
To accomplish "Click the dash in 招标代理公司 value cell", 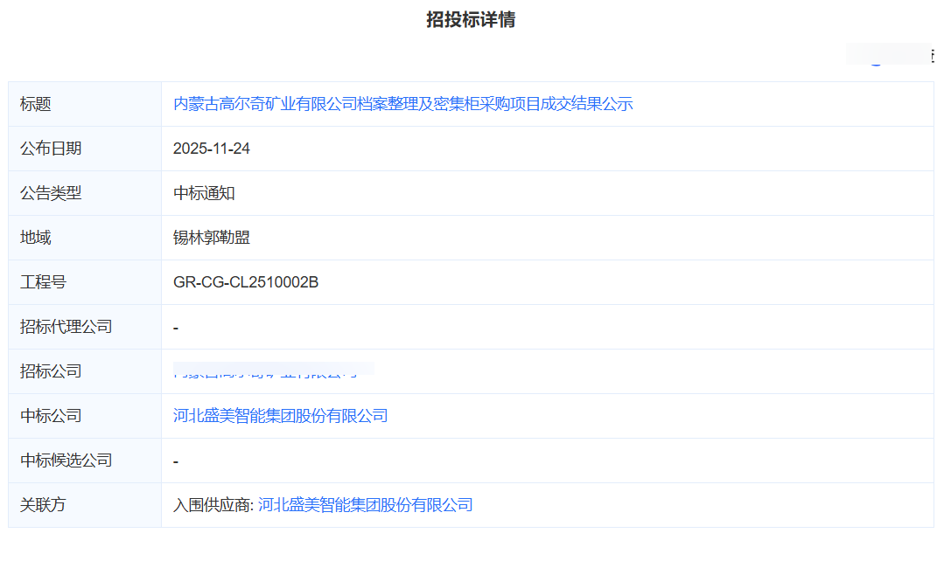I will coord(174,326).
